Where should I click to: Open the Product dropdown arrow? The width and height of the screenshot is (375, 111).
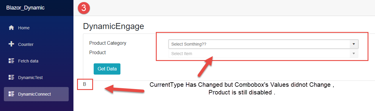pyautogui.click(x=354, y=54)
